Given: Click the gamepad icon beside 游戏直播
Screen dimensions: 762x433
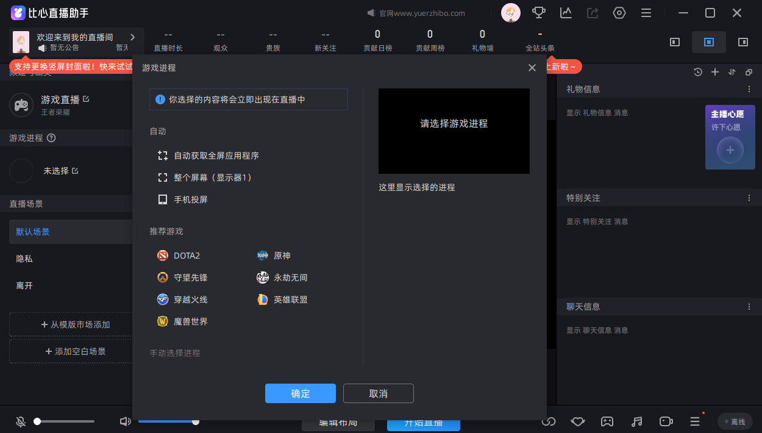Looking at the screenshot, I should [x=21, y=105].
